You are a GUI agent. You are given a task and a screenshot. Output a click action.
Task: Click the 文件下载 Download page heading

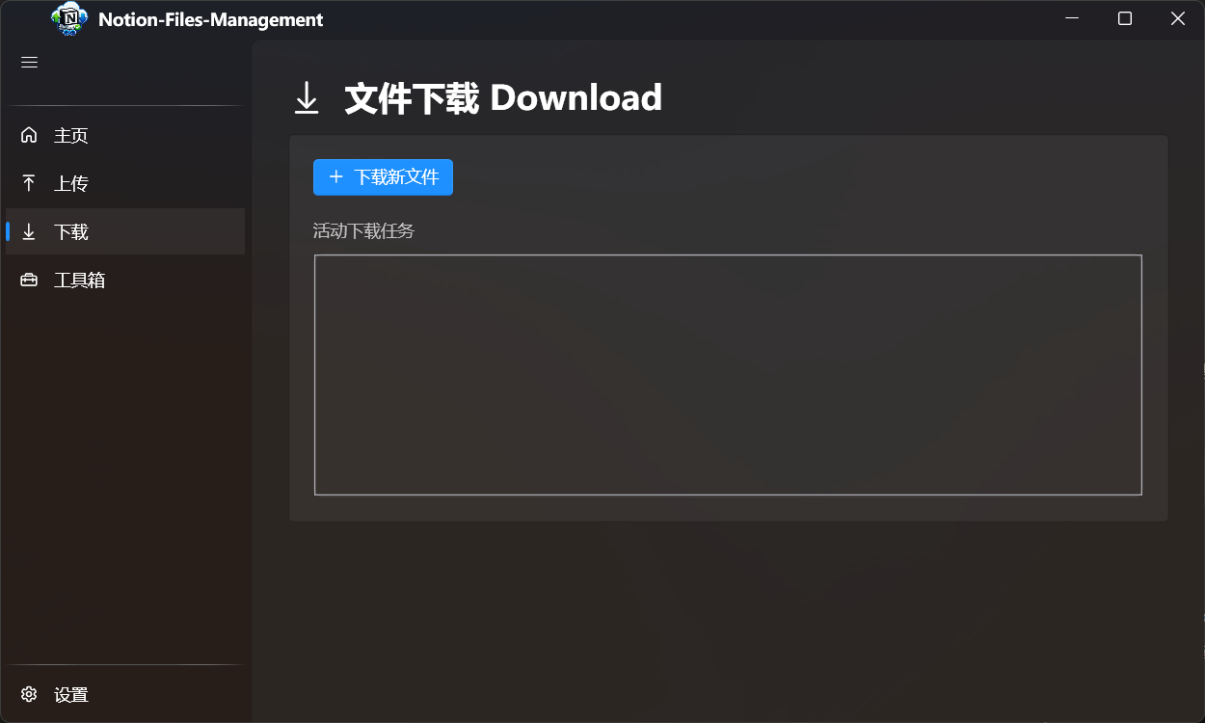[x=503, y=97]
